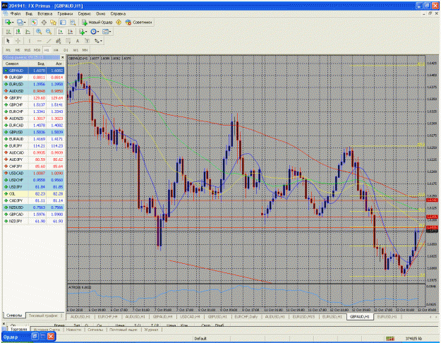Click Новый Ордер button
This screenshot has height=343, width=441.
pyautogui.click(x=97, y=22)
